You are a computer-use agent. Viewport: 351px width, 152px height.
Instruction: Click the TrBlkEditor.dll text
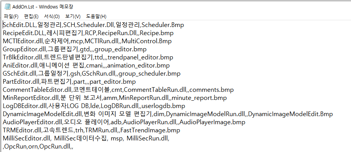coord(23,57)
